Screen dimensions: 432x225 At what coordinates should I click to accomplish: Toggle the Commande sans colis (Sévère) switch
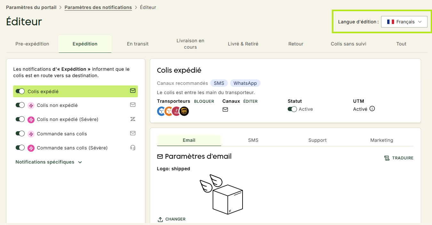[20, 148]
